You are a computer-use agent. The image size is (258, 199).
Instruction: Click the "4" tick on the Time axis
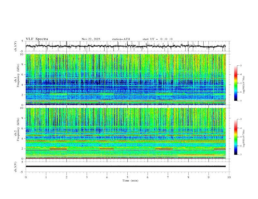(107, 177)
